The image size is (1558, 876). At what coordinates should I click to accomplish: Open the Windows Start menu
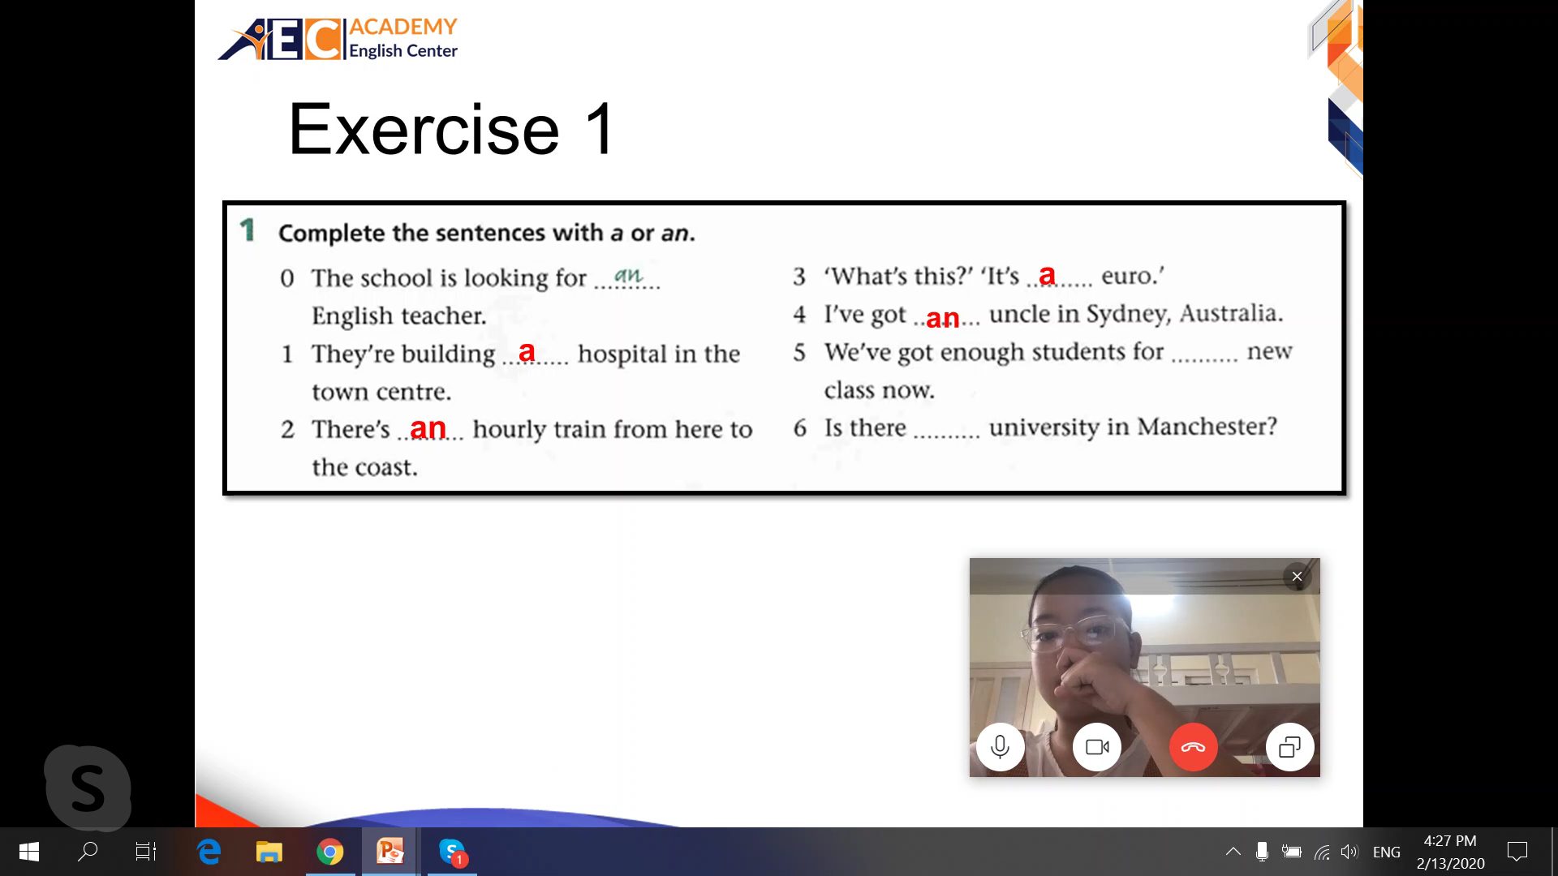(29, 852)
